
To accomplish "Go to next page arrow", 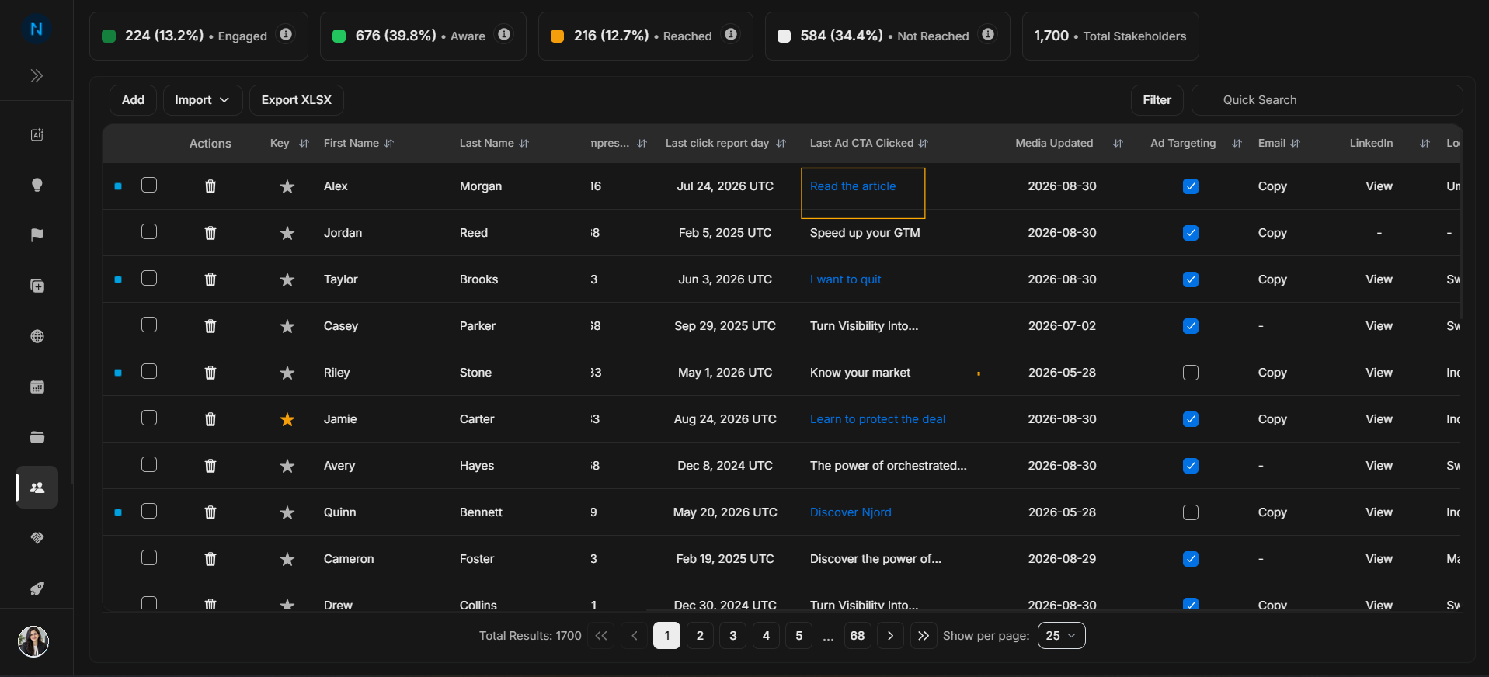I will pyautogui.click(x=890, y=636).
